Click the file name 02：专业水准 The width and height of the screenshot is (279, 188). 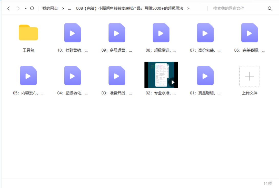pyautogui.click(x=161, y=93)
